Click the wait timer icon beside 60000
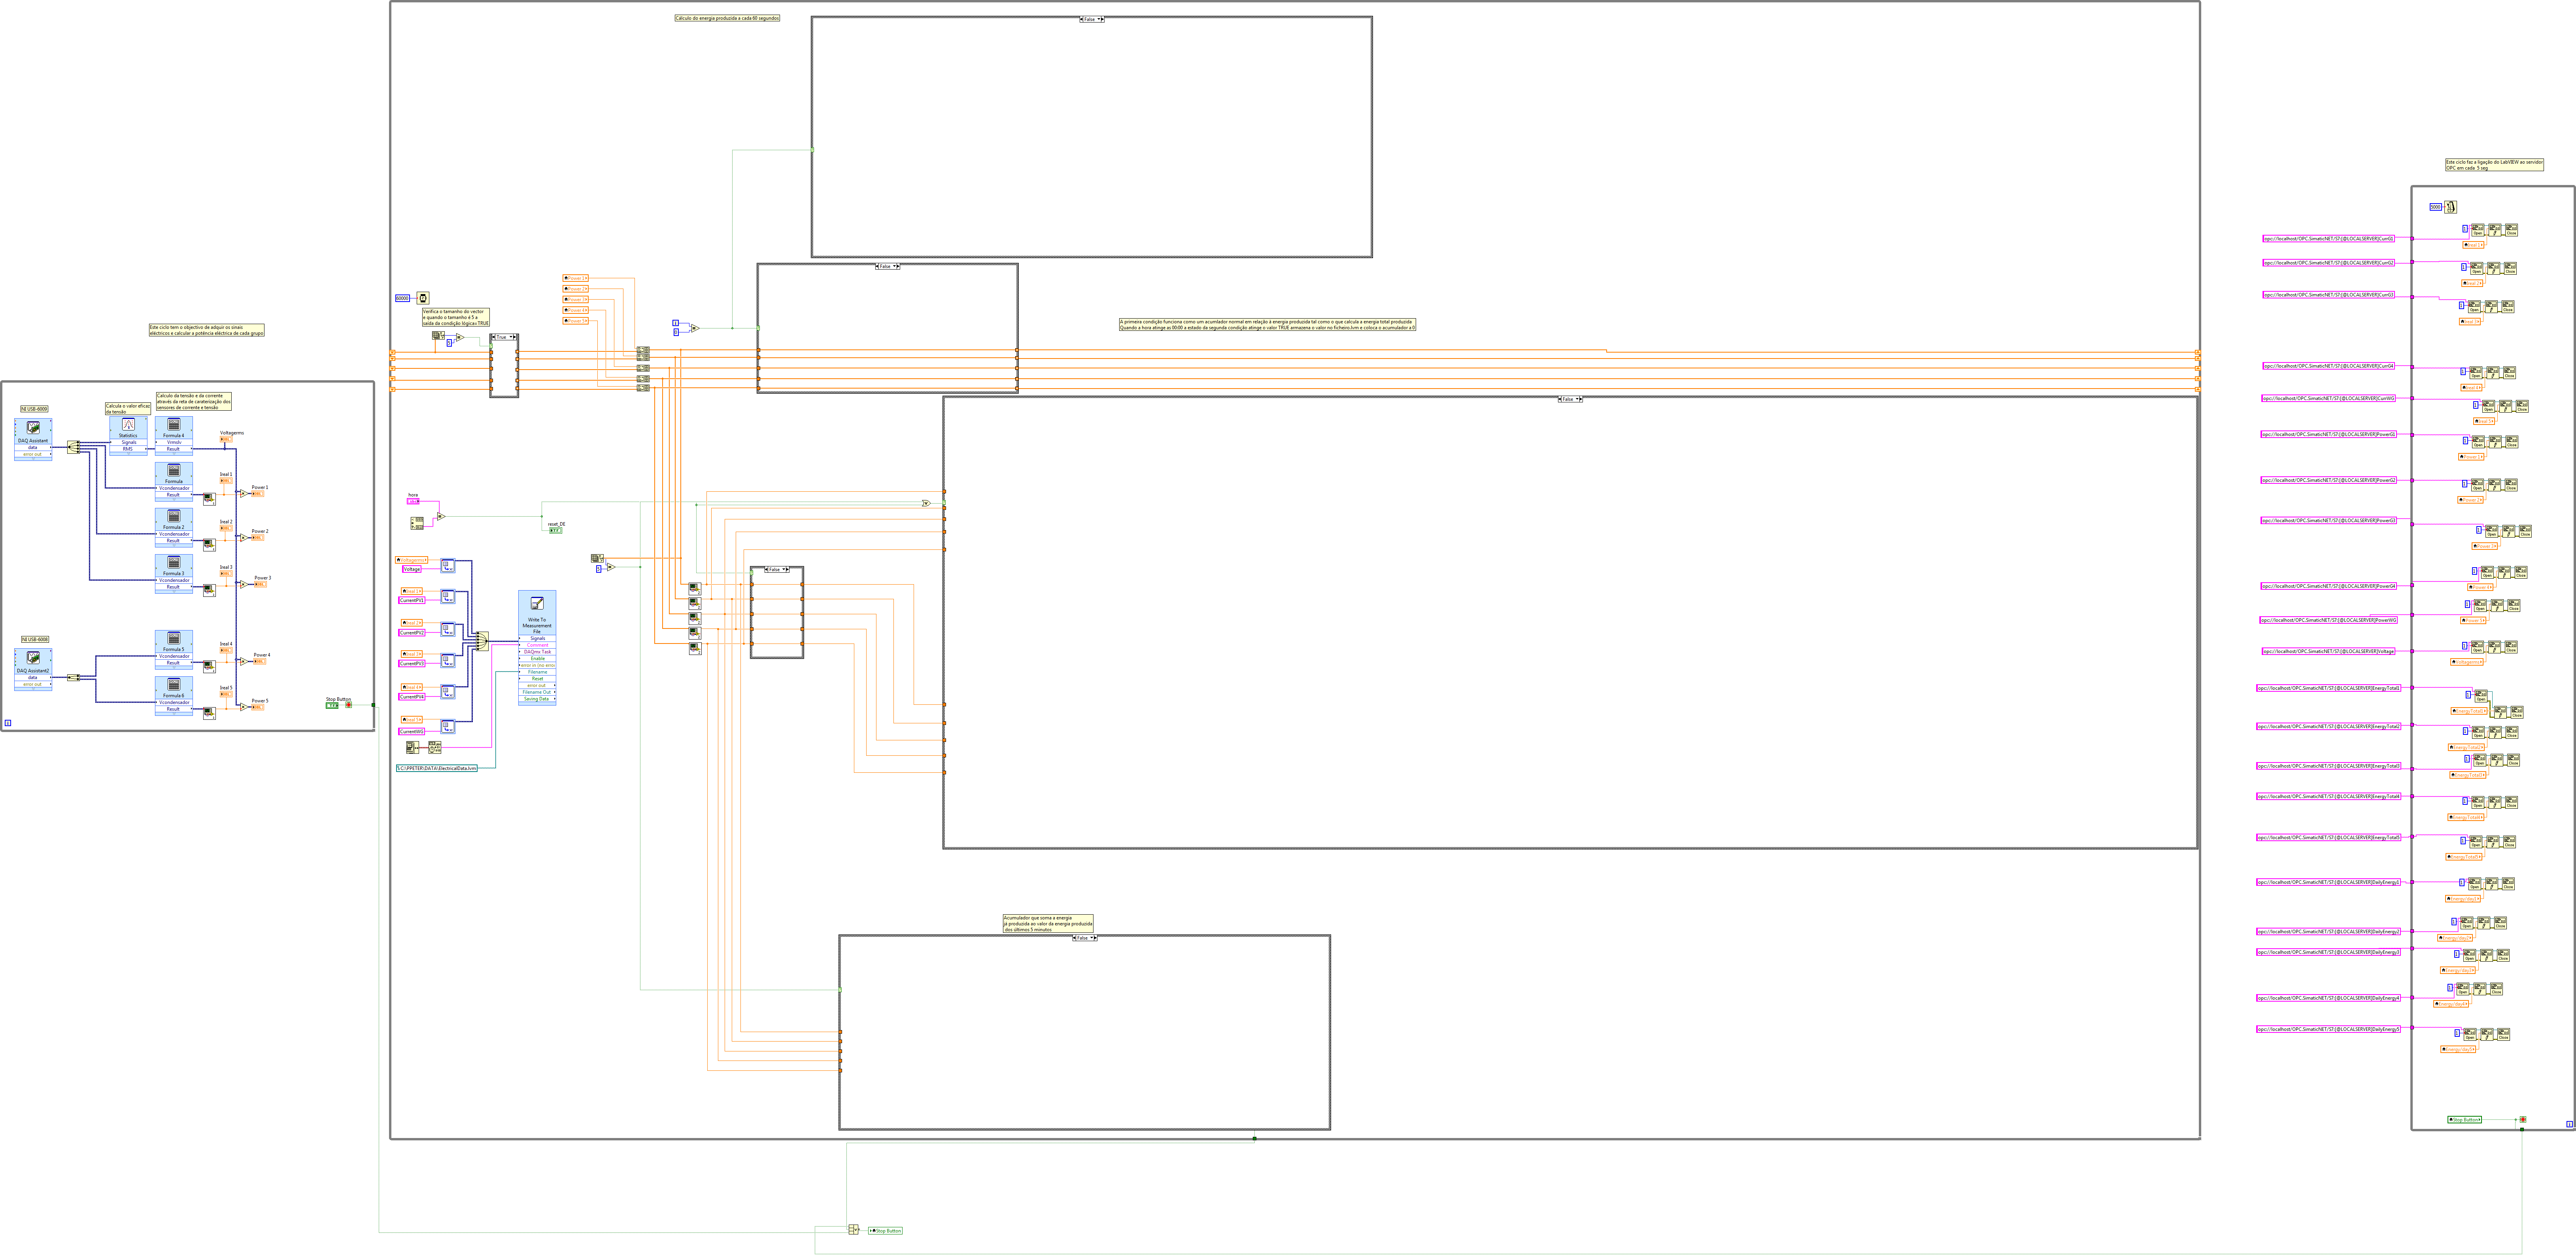 423,298
